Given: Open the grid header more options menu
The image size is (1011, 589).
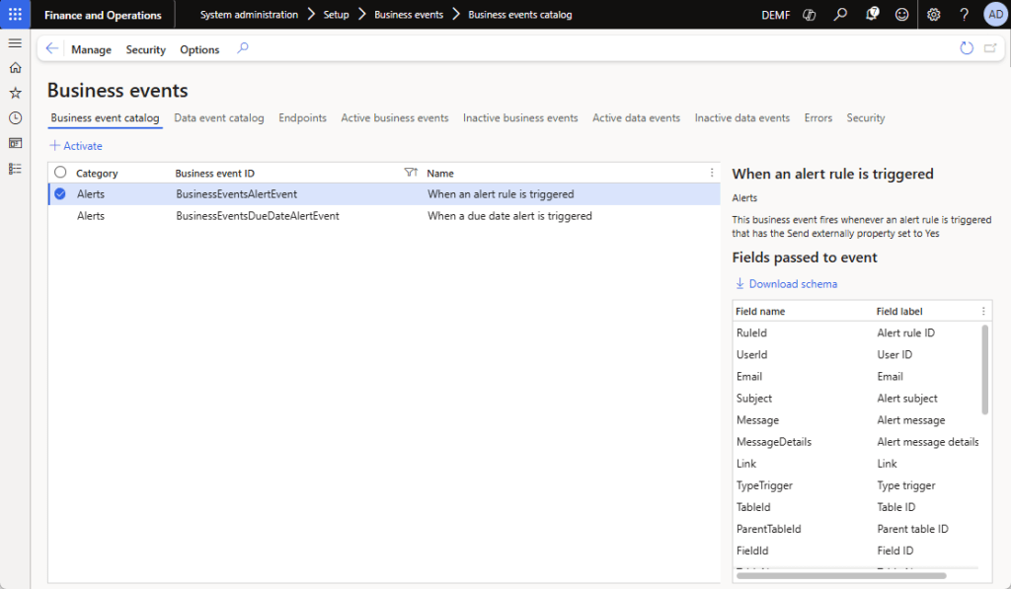Looking at the screenshot, I should tap(712, 172).
